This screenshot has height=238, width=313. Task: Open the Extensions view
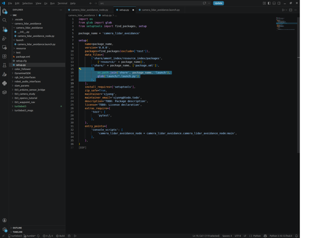point(4,56)
